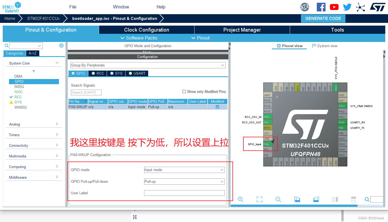Zoom out of the pinout view
The image size is (388, 222).
tap(278, 199)
